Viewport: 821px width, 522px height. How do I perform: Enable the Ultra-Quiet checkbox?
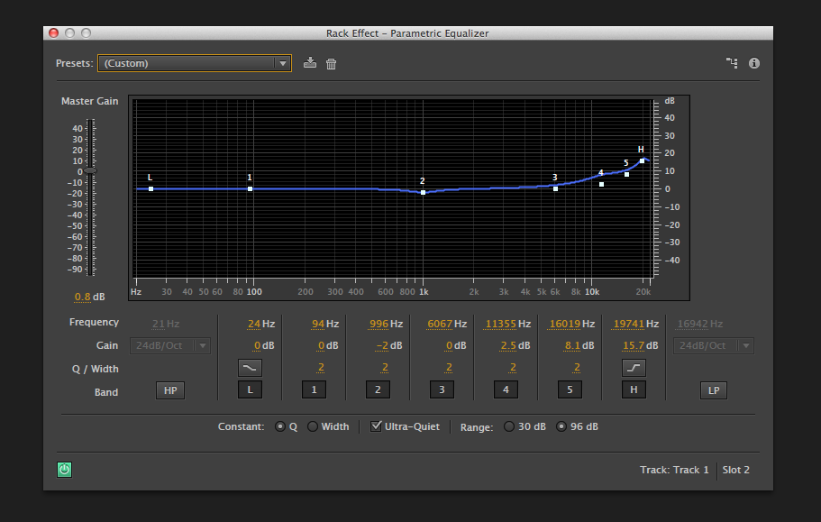pyautogui.click(x=376, y=426)
